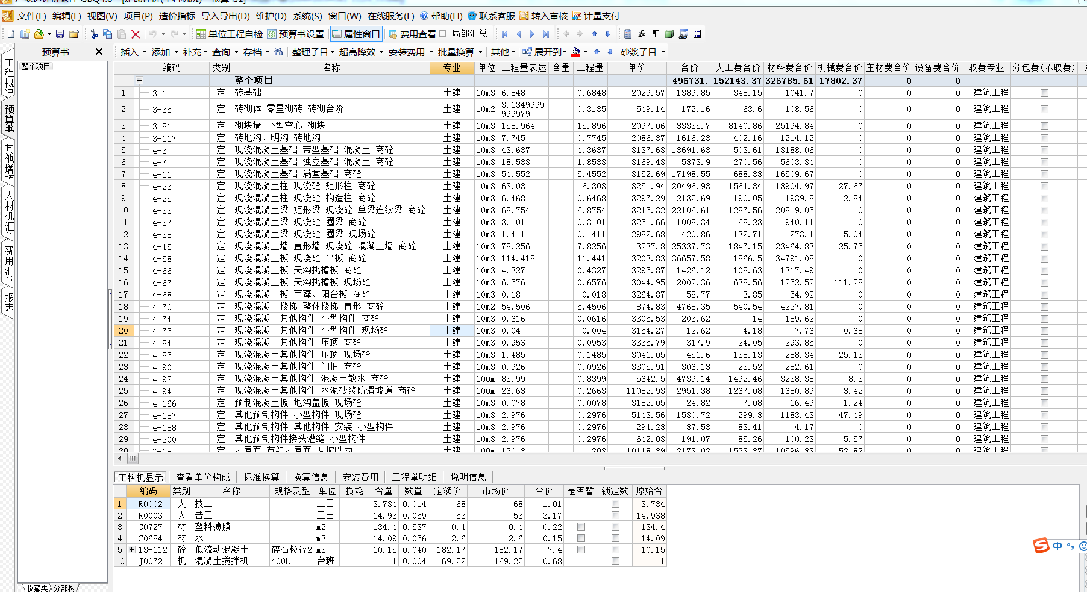
Task: Toggle the 属性窗口 property window
Action: point(356,34)
